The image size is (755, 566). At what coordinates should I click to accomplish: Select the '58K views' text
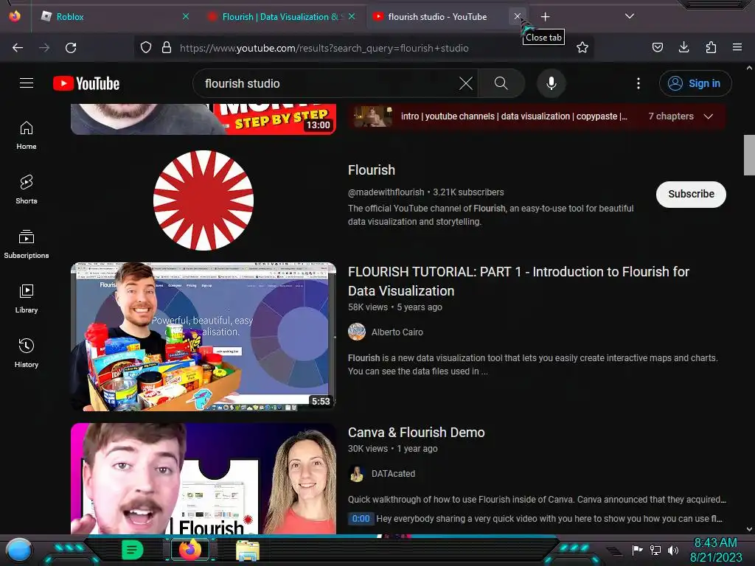point(368,307)
